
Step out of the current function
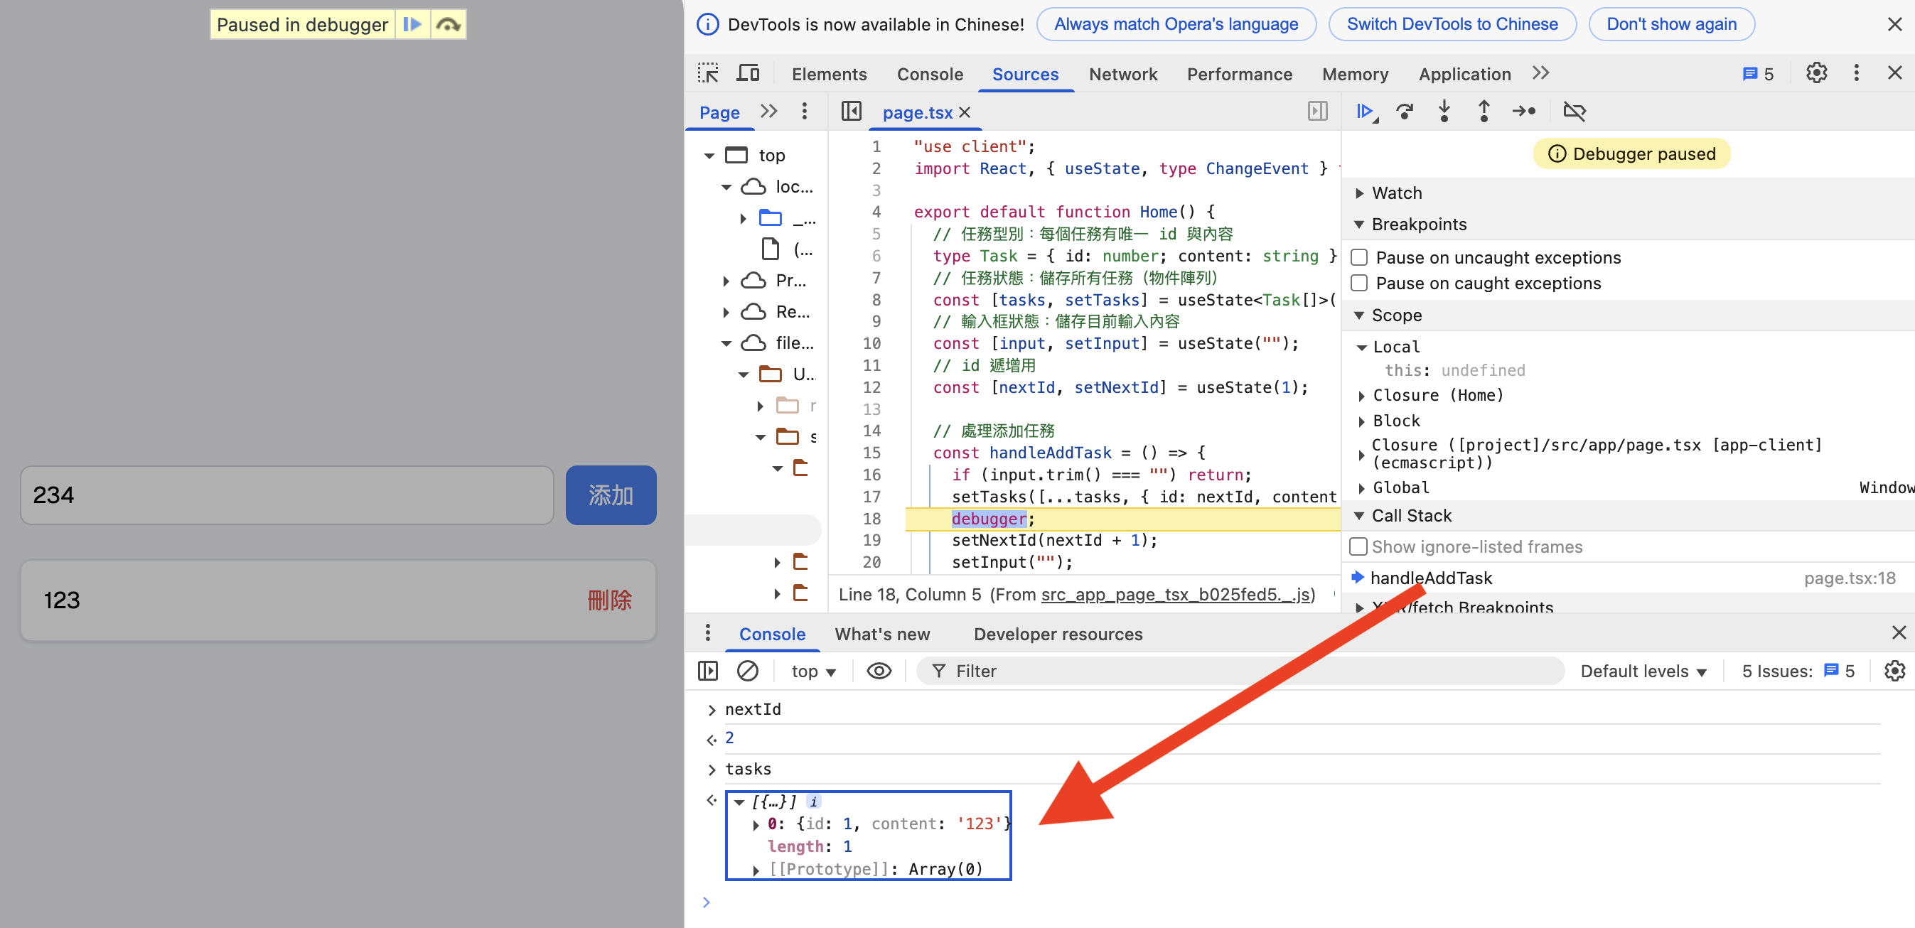[x=1483, y=112]
